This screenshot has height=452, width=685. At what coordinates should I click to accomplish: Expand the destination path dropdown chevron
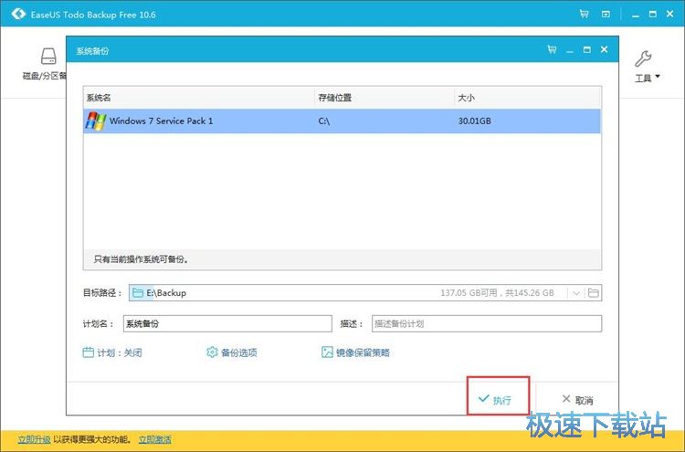click(x=576, y=293)
